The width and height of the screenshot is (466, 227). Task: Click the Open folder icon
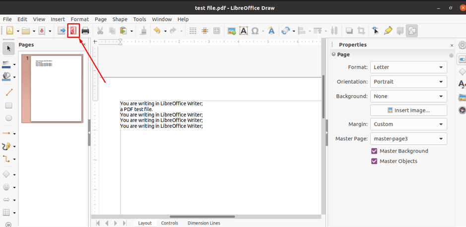(x=26, y=31)
